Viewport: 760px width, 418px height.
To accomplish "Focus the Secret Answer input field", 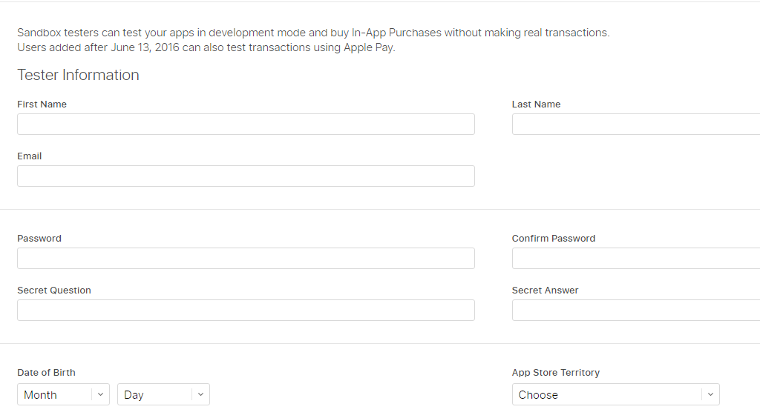I will (x=635, y=310).
